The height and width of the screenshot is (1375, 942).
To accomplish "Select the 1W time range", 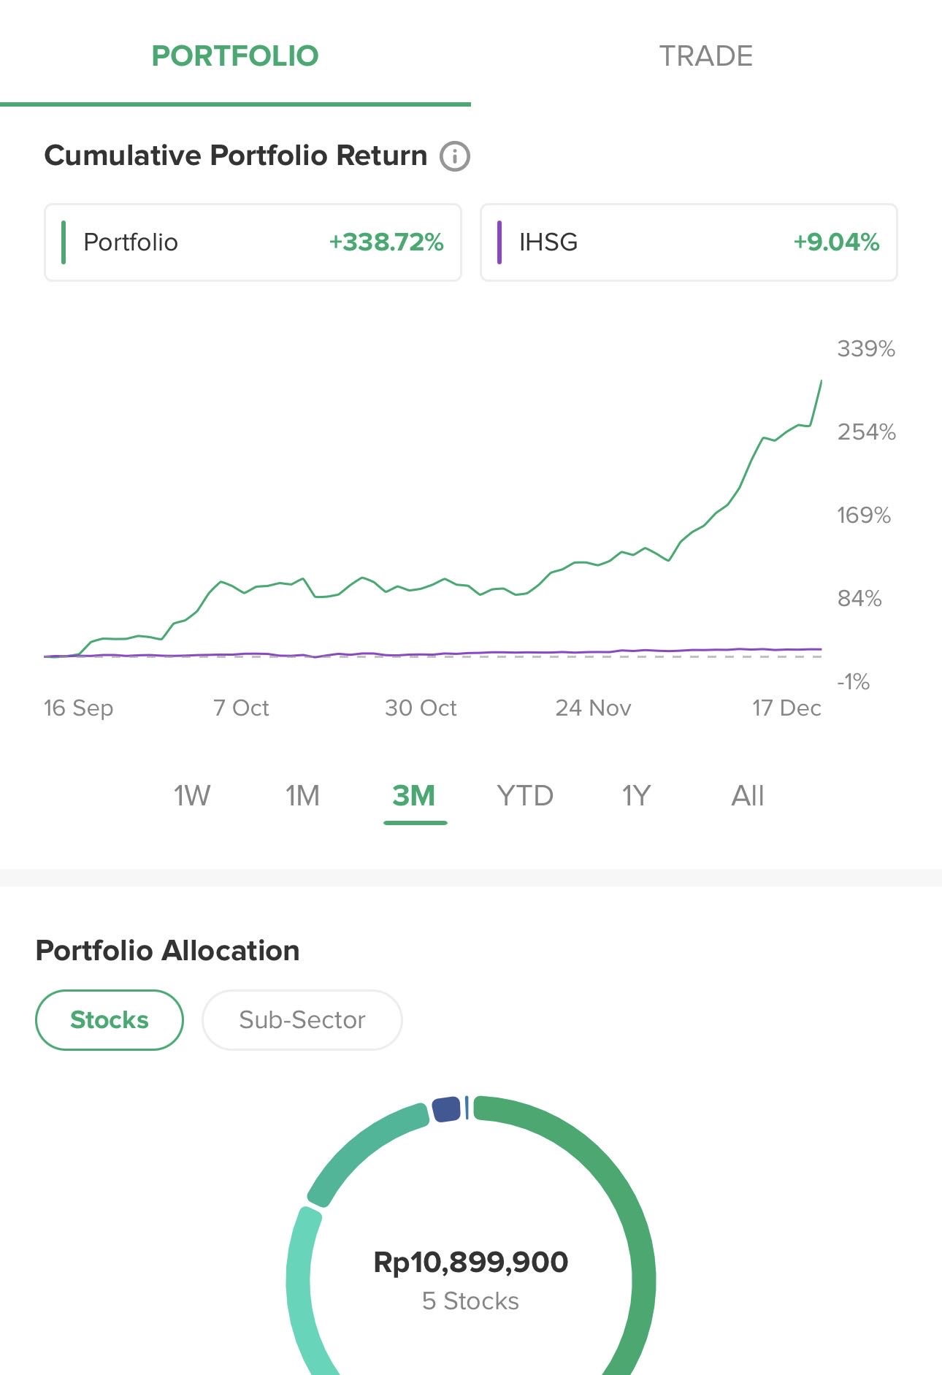I will pos(191,795).
